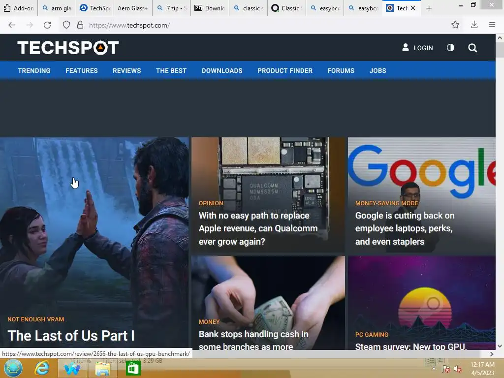Open site search with the magnifier icon
The height and width of the screenshot is (378, 504).
pos(472,48)
